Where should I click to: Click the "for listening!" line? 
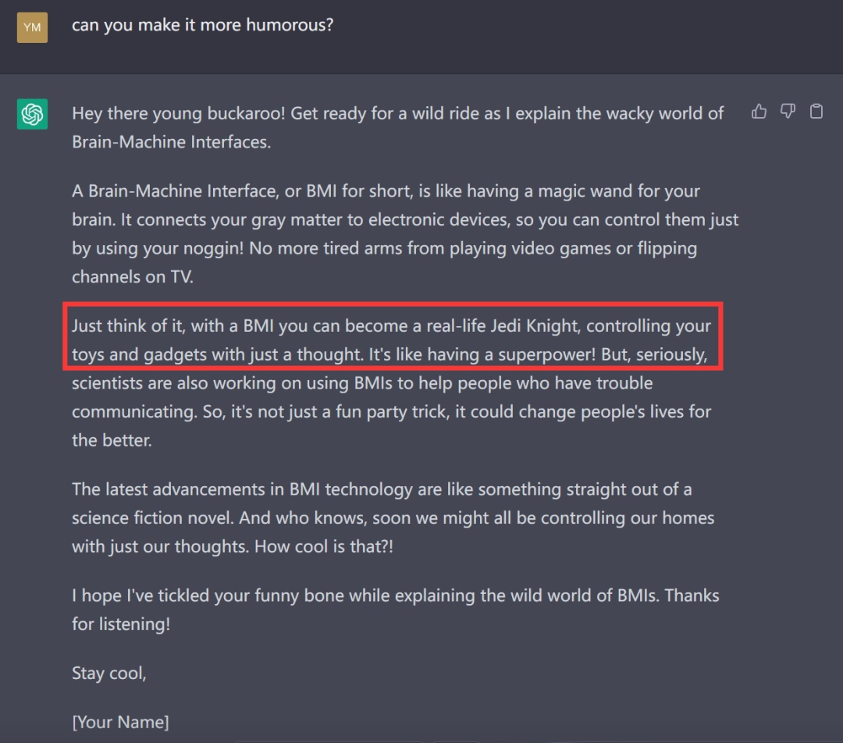pos(120,624)
